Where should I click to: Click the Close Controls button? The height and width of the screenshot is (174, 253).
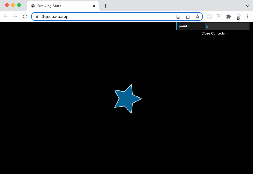[x=213, y=33]
